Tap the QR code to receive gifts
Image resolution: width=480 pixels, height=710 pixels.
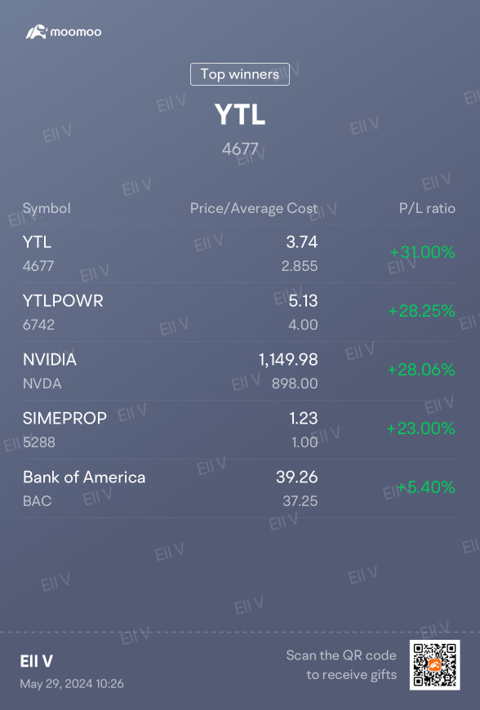[435, 665]
